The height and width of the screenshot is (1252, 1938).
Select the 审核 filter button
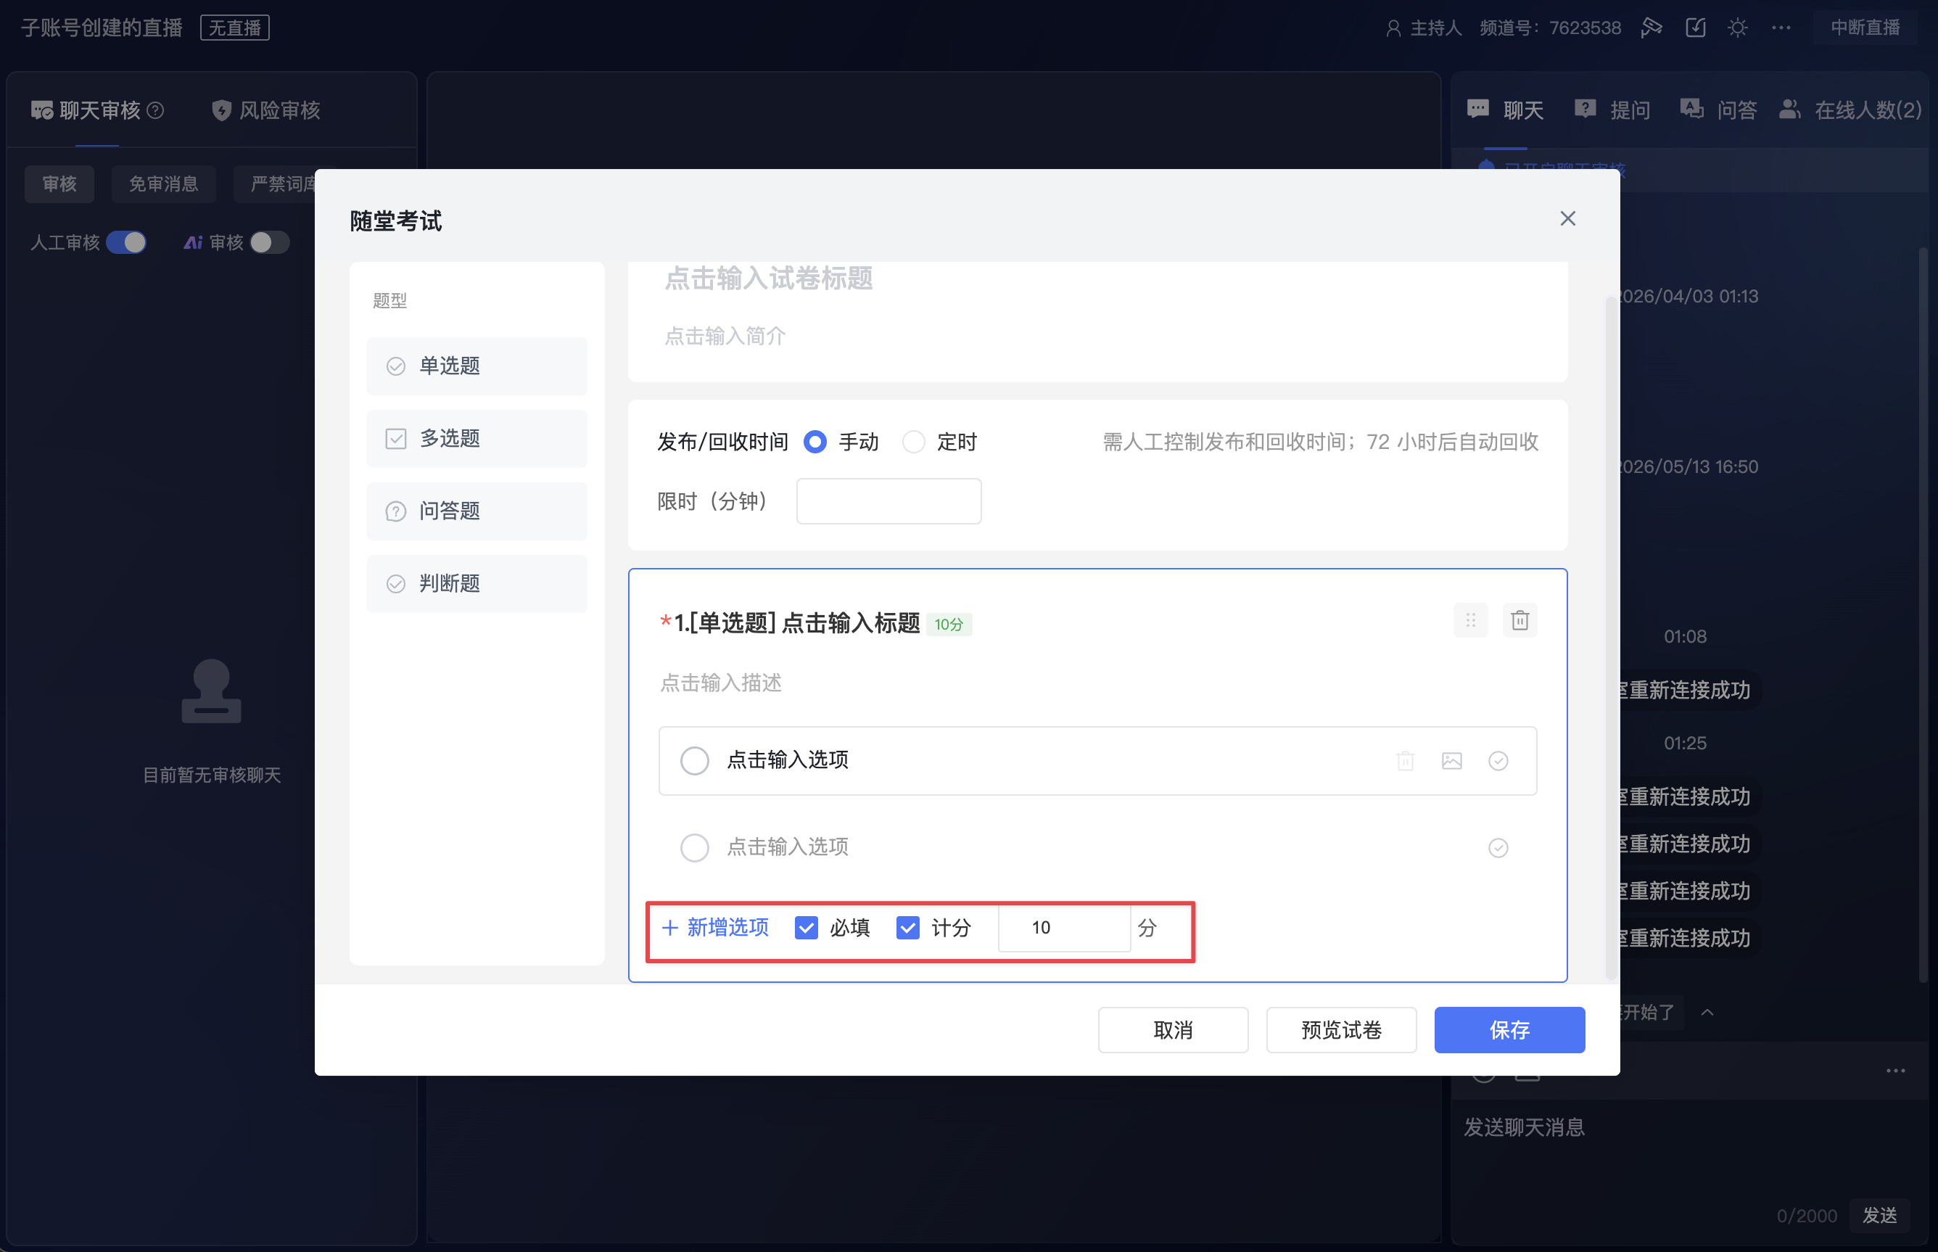click(59, 184)
